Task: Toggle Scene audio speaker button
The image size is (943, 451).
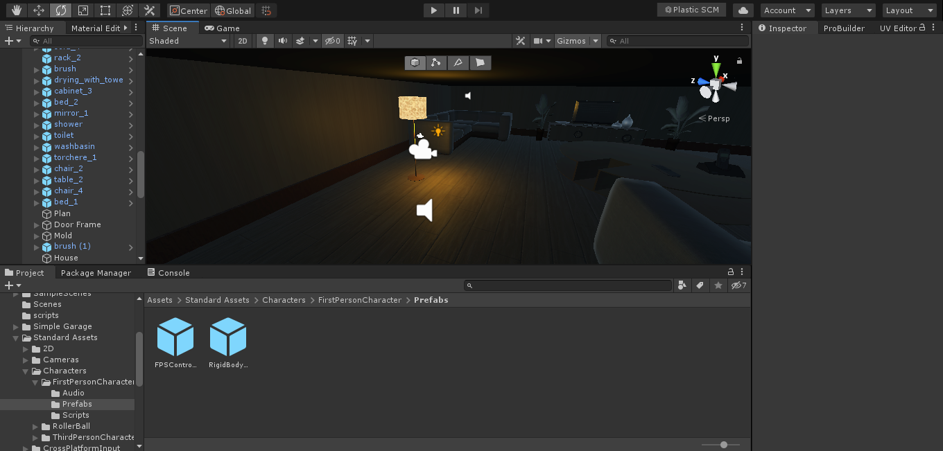Action: pyautogui.click(x=282, y=41)
